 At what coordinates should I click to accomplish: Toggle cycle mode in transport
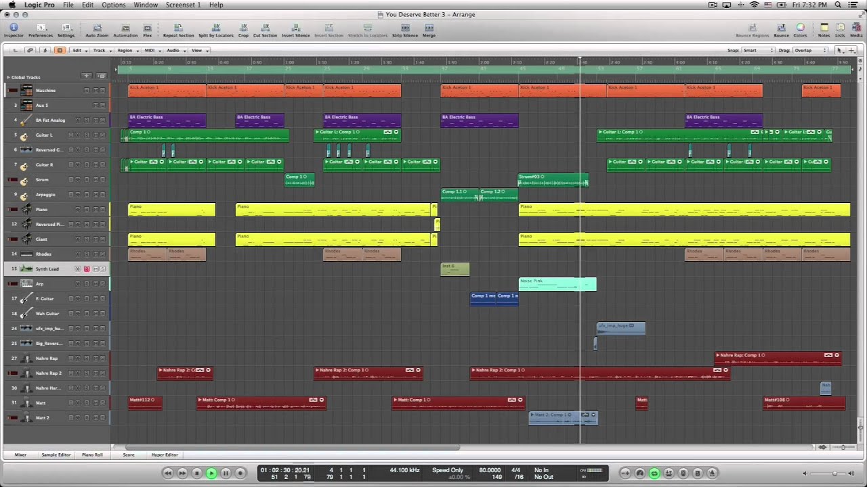tap(654, 473)
